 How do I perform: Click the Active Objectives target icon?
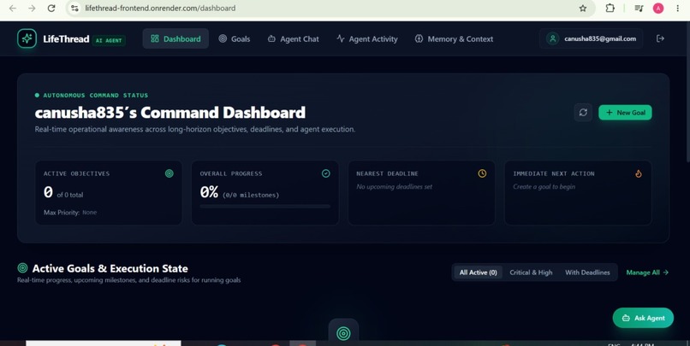(x=169, y=173)
